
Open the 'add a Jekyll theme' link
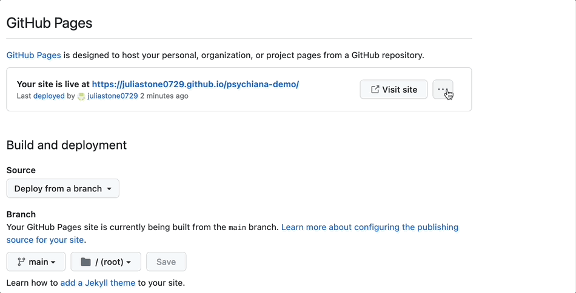(98, 283)
